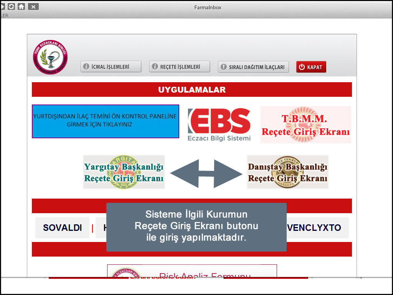Screen dimensions: 393x295
Task: Open SIRALI DAĞITIM İLAÇLARI
Action: (253, 67)
